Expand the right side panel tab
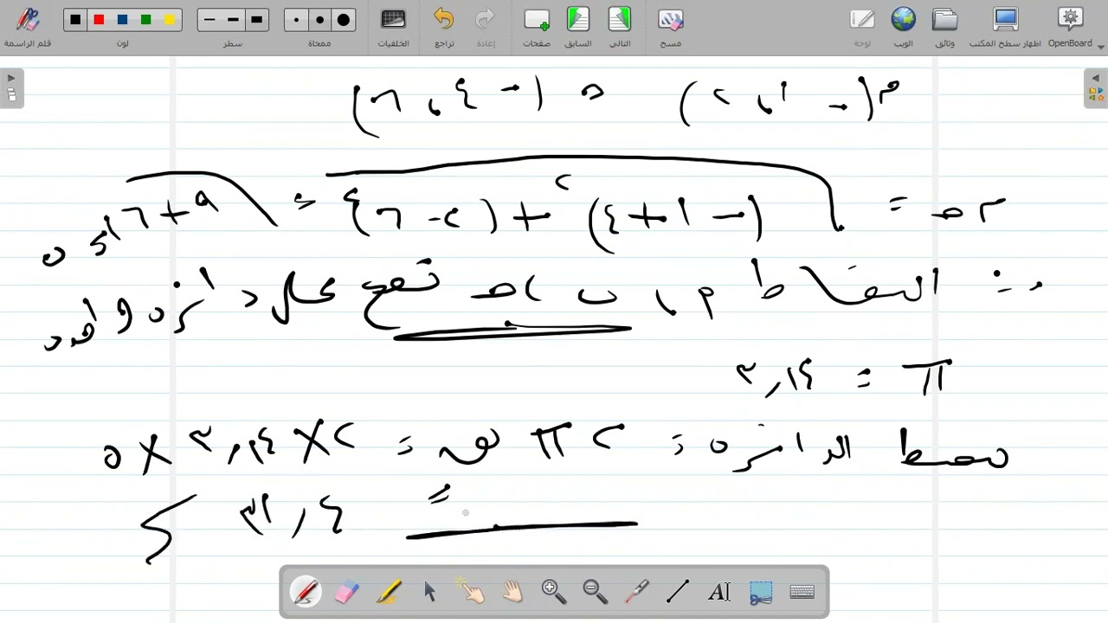The image size is (1108, 623). coord(1096,88)
